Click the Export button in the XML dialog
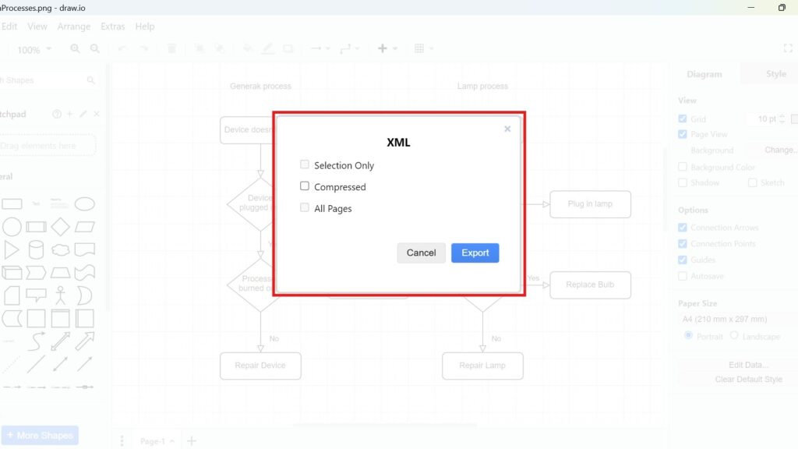The height and width of the screenshot is (449, 798). click(475, 253)
